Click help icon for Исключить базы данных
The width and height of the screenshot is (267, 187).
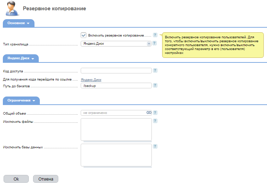(x=155, y=146)
